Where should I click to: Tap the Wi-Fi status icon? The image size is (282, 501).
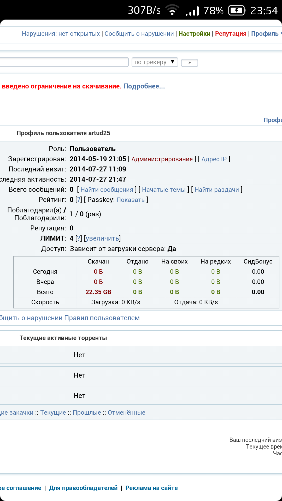click(172, 10)
